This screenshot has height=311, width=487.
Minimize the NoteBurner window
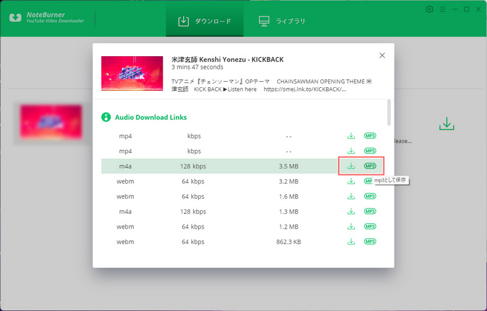(455, 9)
